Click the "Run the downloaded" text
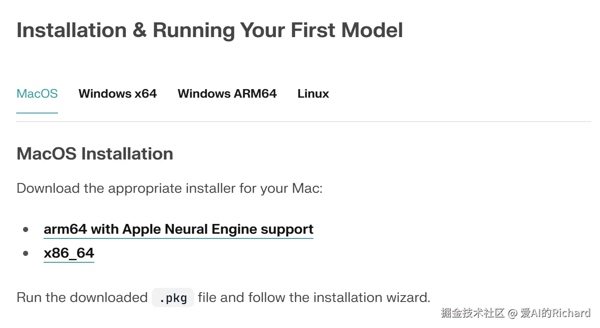 82,298
